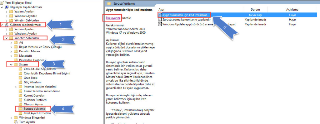Select Sürücü Yükleme in the tree
The image size is (320, 124).
34,108
